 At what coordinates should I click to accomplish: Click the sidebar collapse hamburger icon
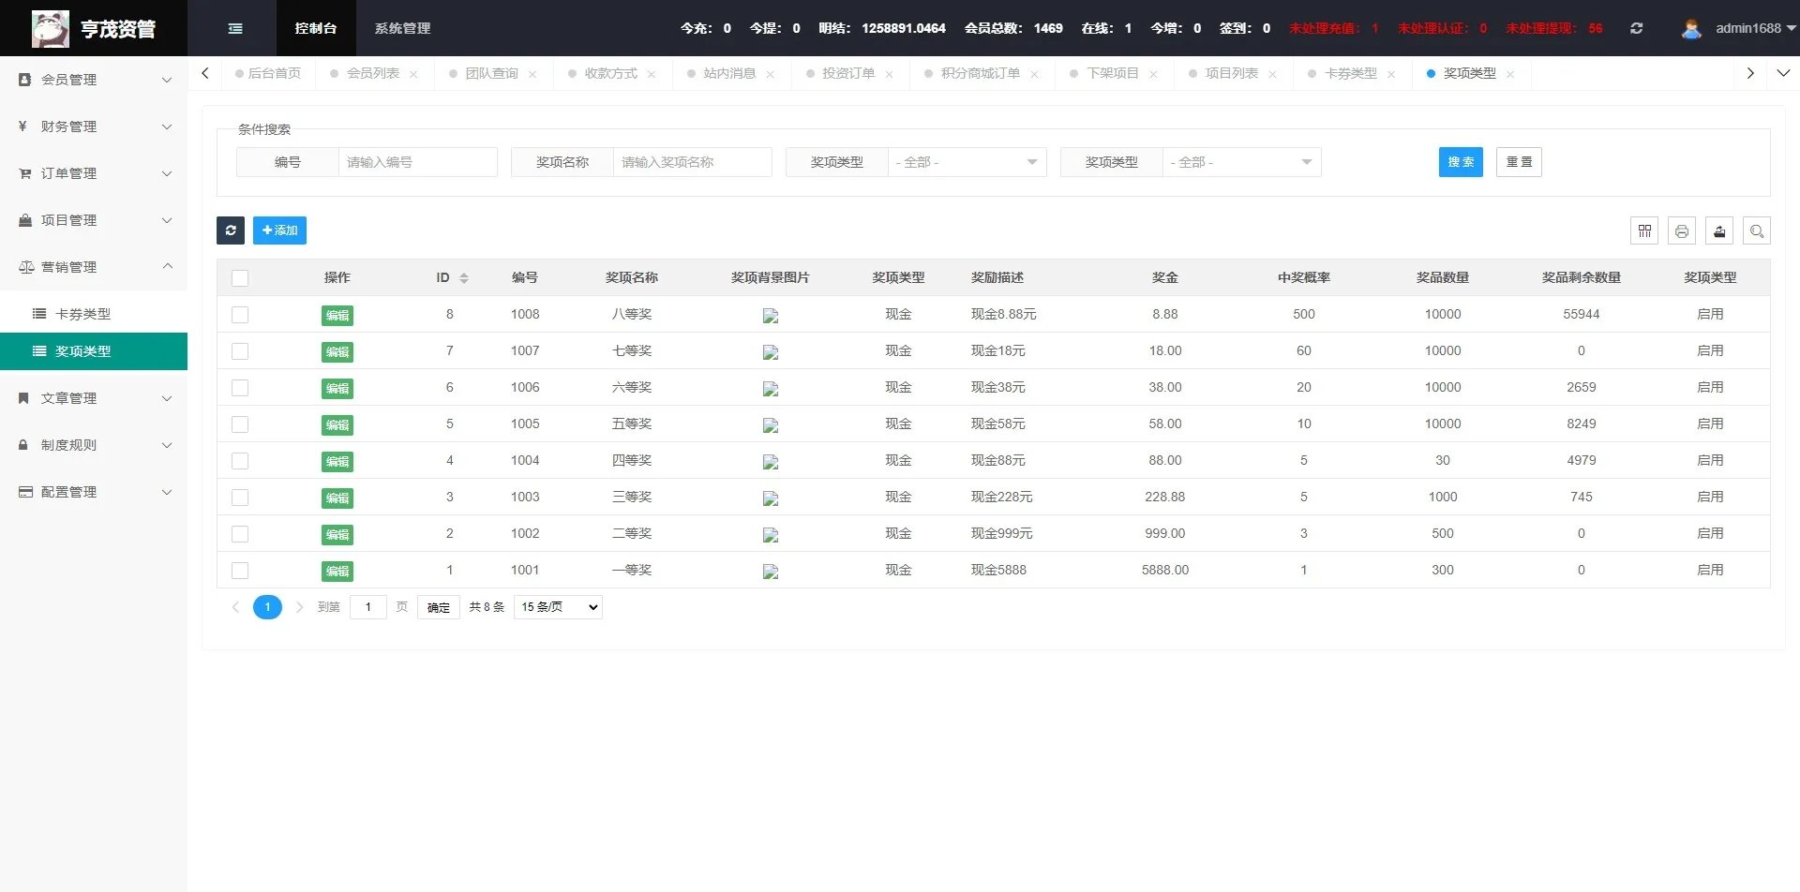point(235,28)
